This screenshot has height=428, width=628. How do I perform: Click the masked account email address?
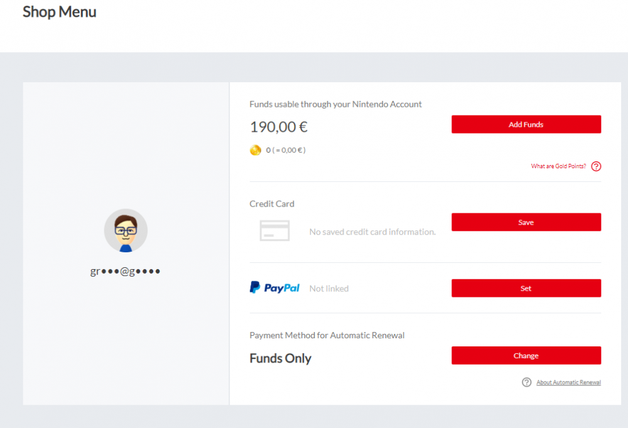pyautogui.click(x=126, y=272)
